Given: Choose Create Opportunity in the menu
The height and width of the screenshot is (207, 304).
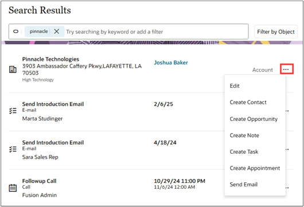Looking at the screenshot, I should point(255,119).
